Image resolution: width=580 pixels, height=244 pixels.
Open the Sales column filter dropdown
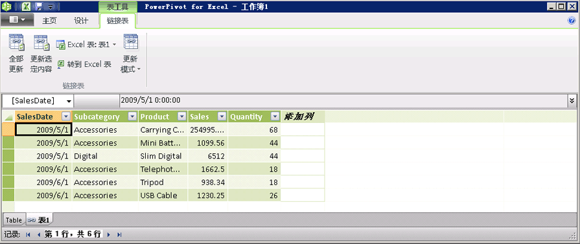pyautogui.click(x=222, y=117)
